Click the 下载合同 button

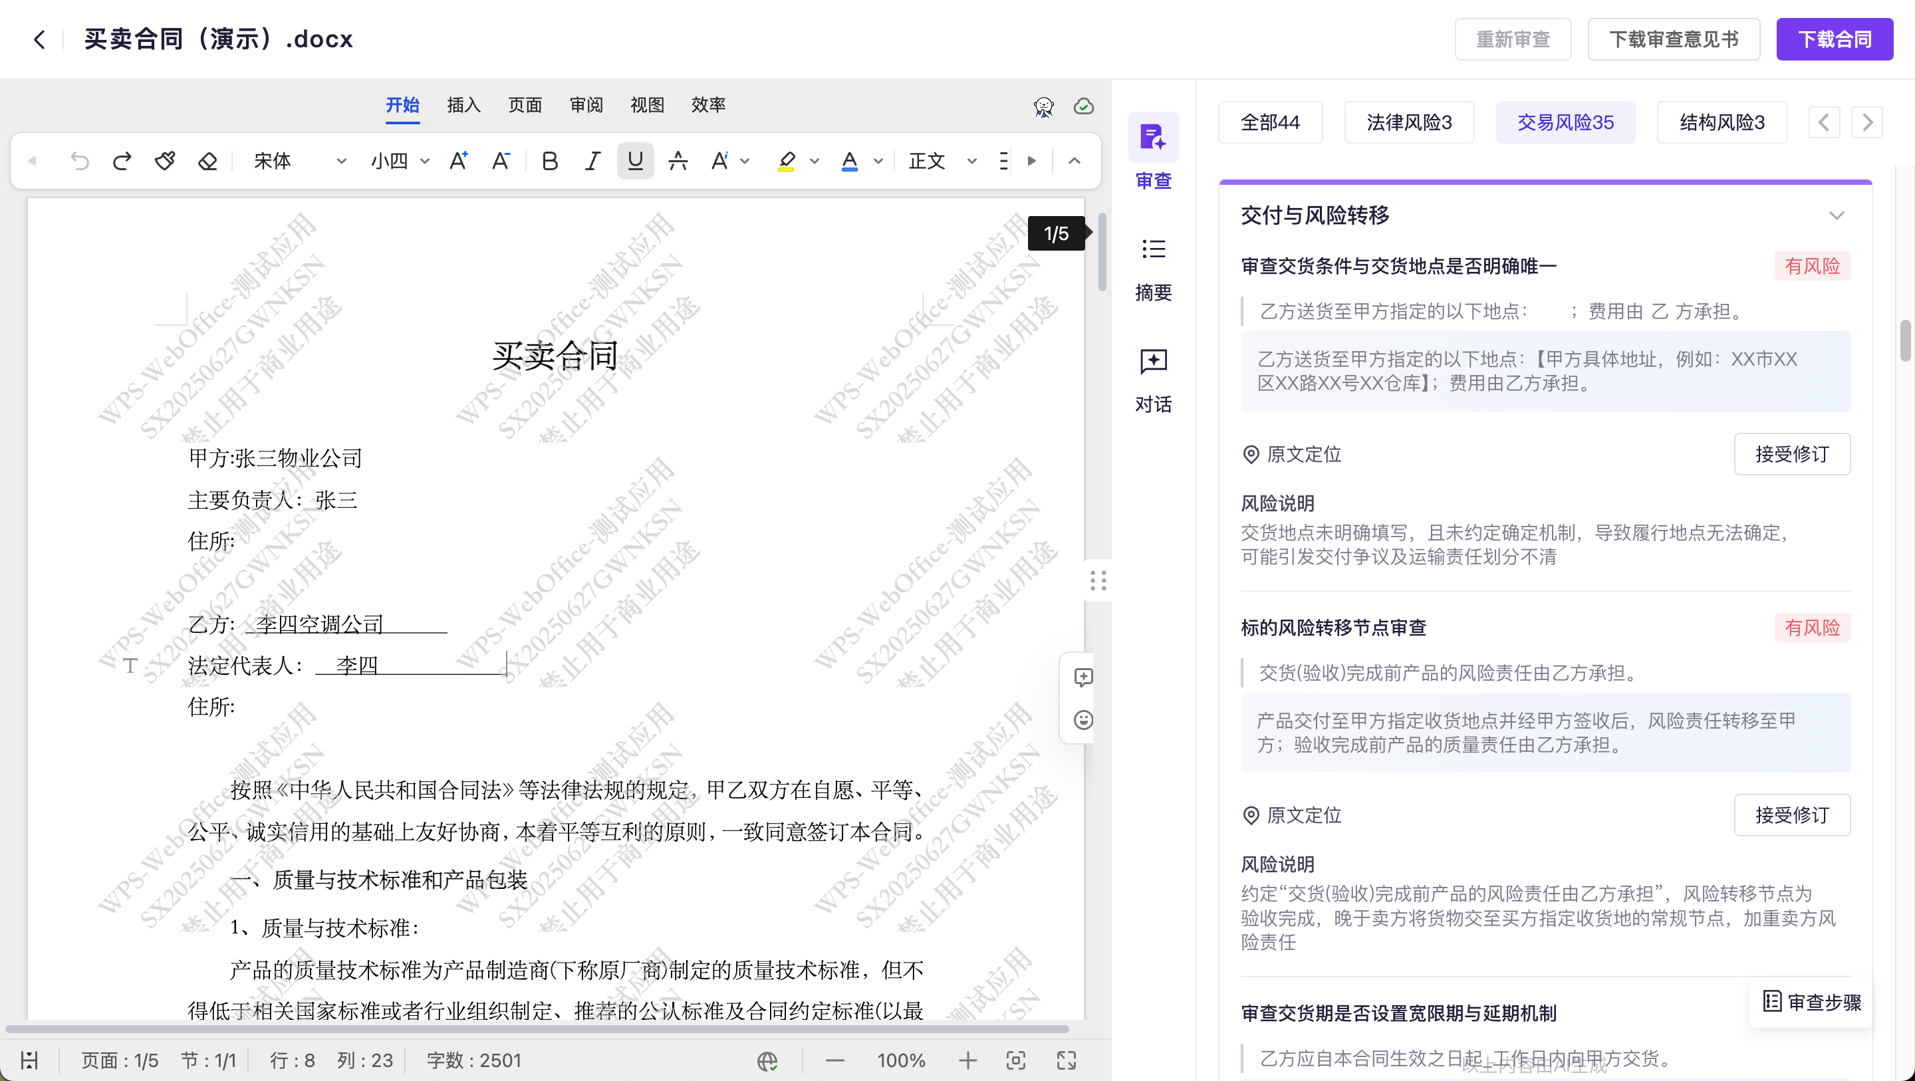(1834, 39)
